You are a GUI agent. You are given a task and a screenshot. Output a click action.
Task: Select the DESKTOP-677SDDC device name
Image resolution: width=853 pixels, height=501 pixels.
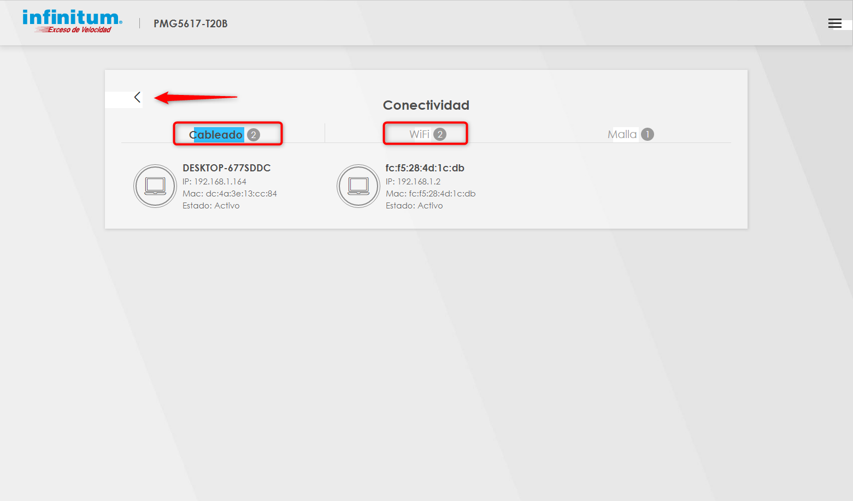[226, 168]
